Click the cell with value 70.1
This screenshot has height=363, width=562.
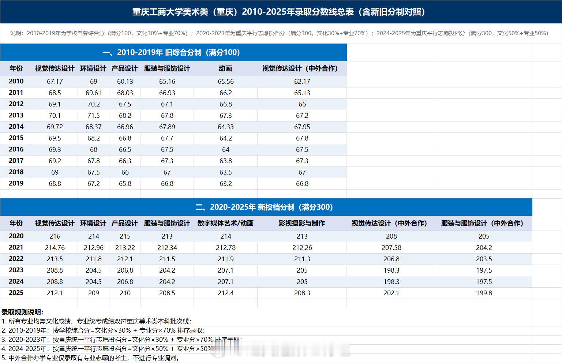[55, 116]
